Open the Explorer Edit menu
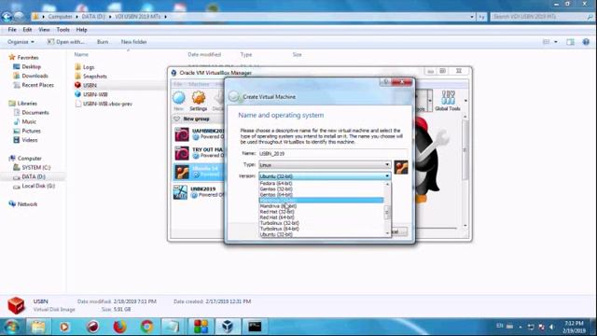The image size is (597, 336). click(27, 30)
